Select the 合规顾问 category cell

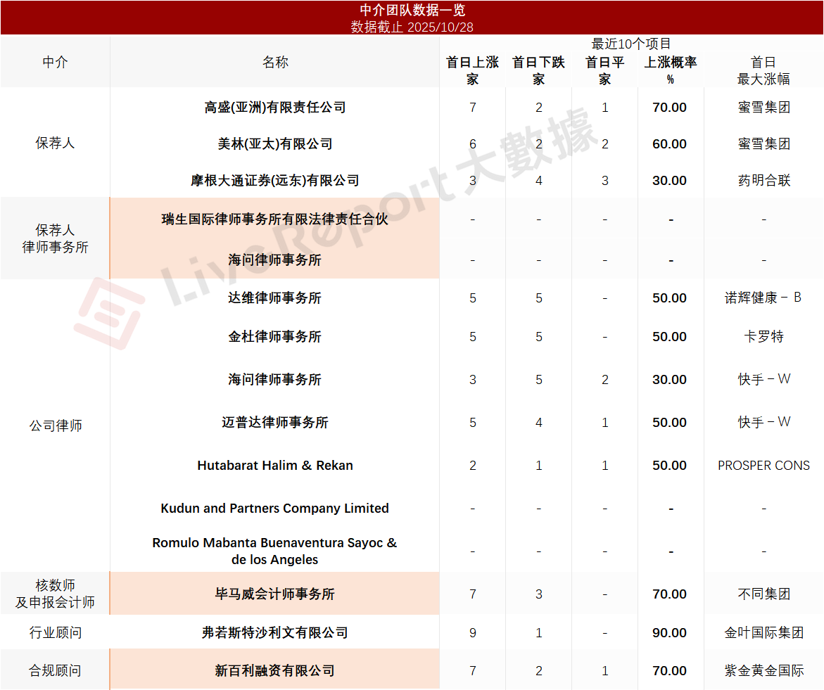click(55, 670)
